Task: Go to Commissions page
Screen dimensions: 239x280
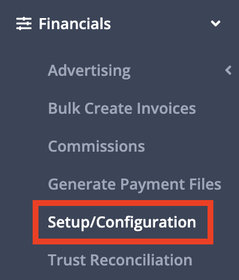Action: (96, 146)
